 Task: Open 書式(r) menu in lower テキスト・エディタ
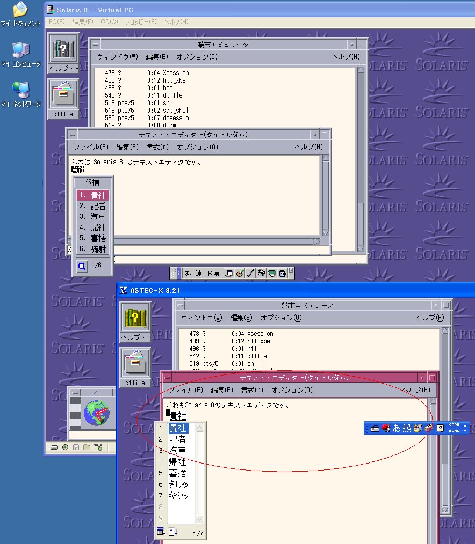point(252,391)
